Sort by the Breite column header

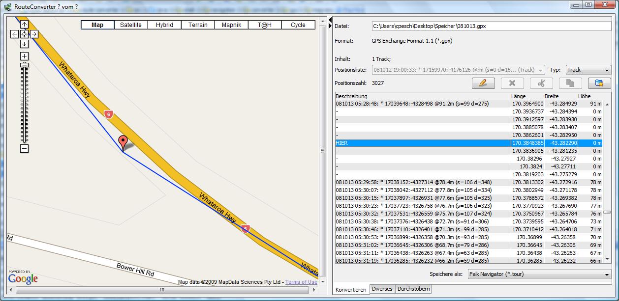(560, 96)
